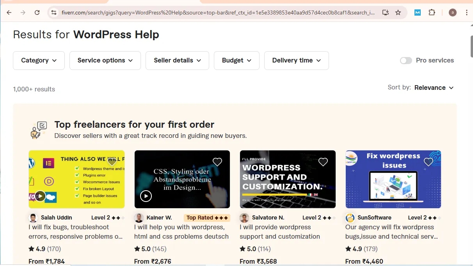This screenshot has width=473, height=266.
Task: Open the Chrome profile avatar
Action: tap(453, 12)
